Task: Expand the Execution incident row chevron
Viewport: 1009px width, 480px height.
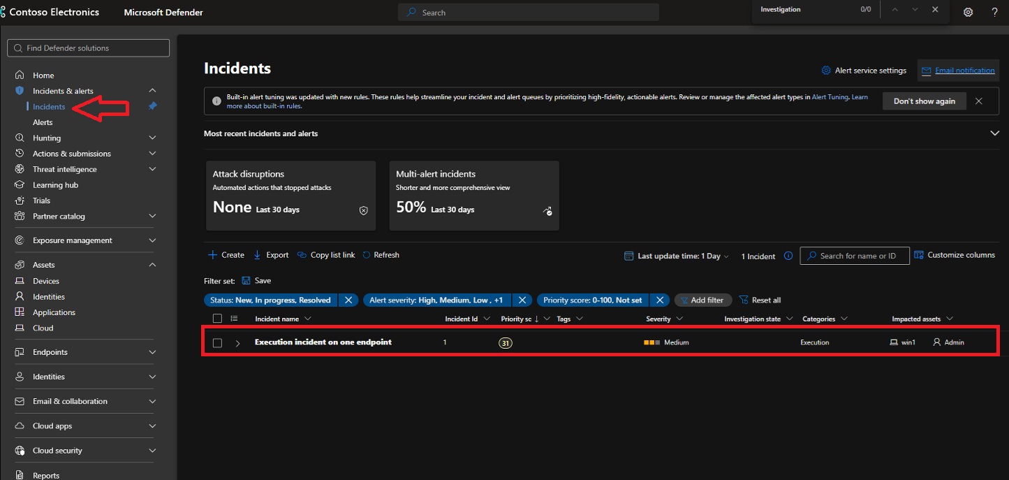Action: [x=237, y=343]
